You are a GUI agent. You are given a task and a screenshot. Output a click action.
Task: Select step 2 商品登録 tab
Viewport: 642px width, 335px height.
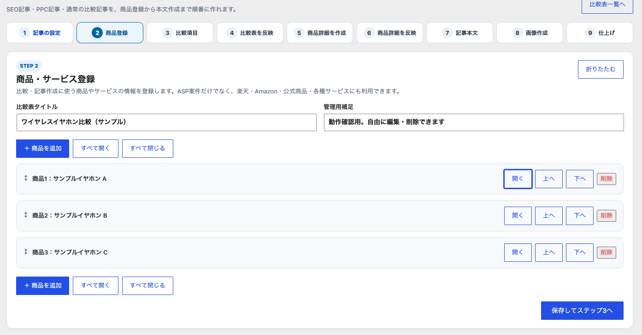(x=110, y=33)
